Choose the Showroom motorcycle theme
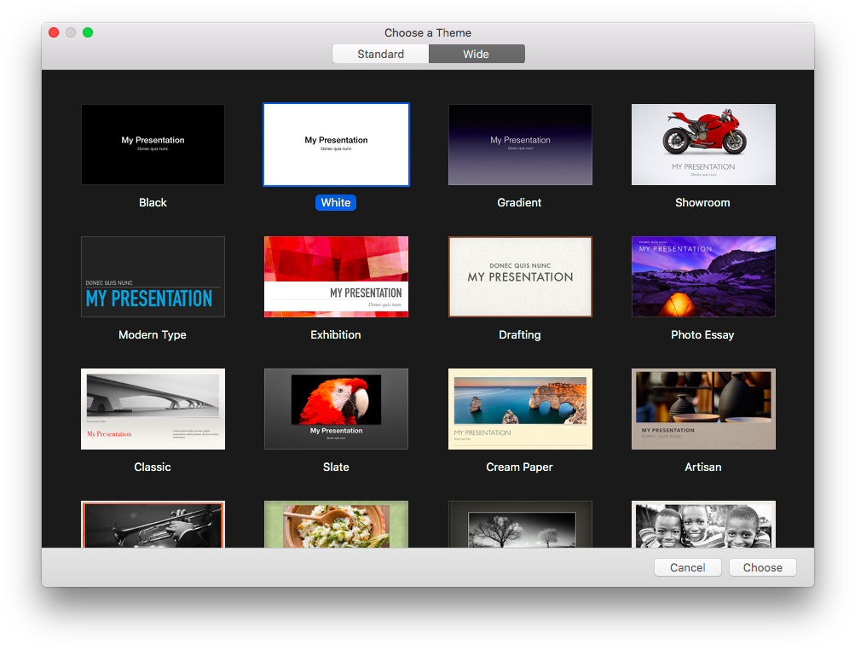This screenshot has height=650, width=855. [702, 144]
